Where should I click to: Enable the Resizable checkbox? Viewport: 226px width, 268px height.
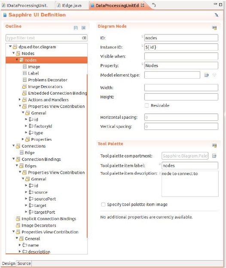[x=147, y=105]
